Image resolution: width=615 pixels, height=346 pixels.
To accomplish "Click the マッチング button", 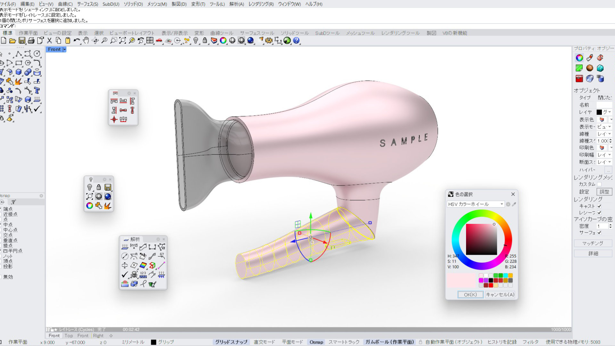I will tap(593, 243).
